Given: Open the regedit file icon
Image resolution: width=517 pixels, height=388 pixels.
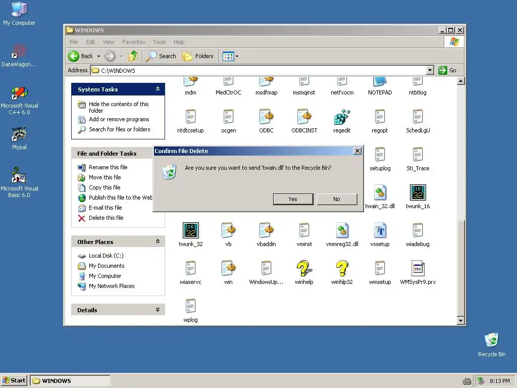Looking at the screenshot, I should click(342, 117).
